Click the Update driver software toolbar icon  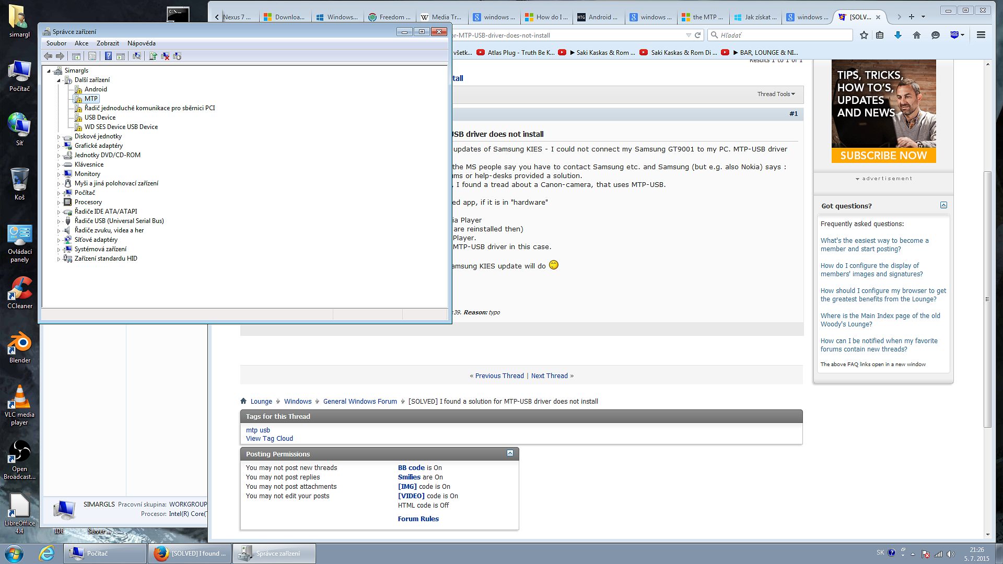pyautogui.click(x=153, y=56)
